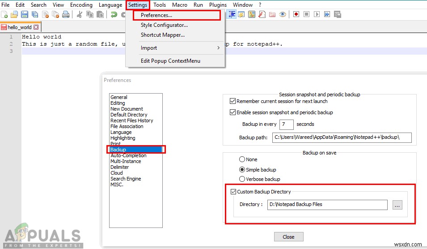
Task: Open the User Defined Language dialog icon
Action: 241,14
